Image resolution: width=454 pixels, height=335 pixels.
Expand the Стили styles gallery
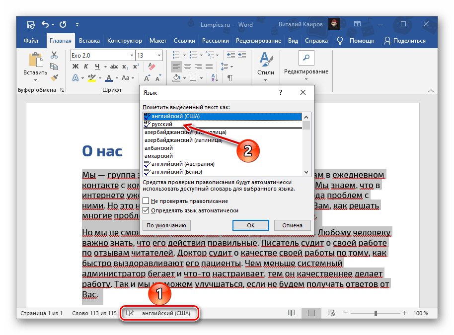266,80
